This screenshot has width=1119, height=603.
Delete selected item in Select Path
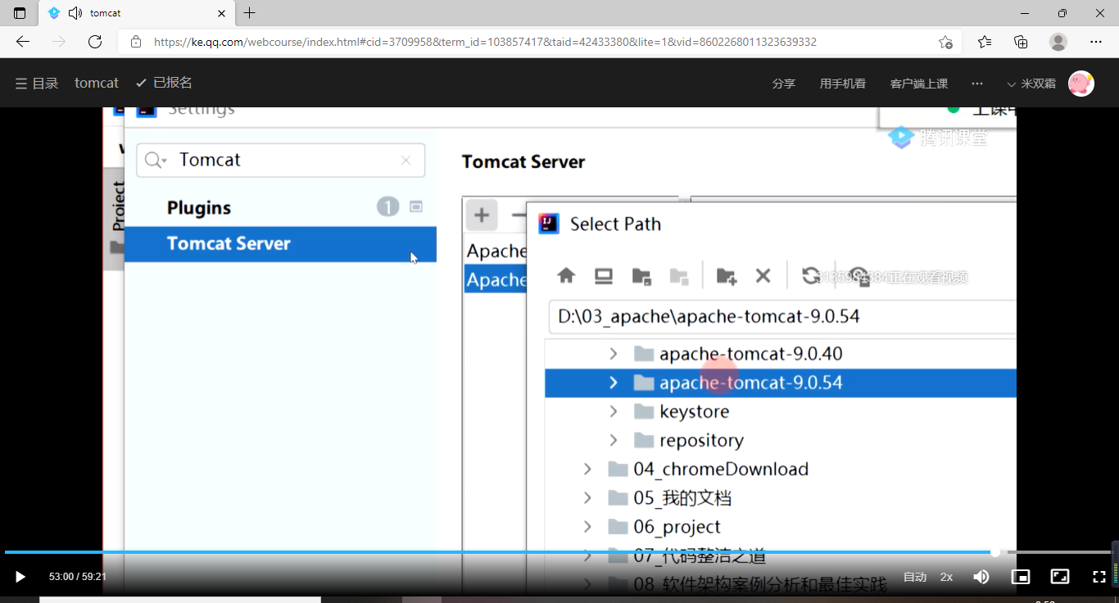point(763,276)
